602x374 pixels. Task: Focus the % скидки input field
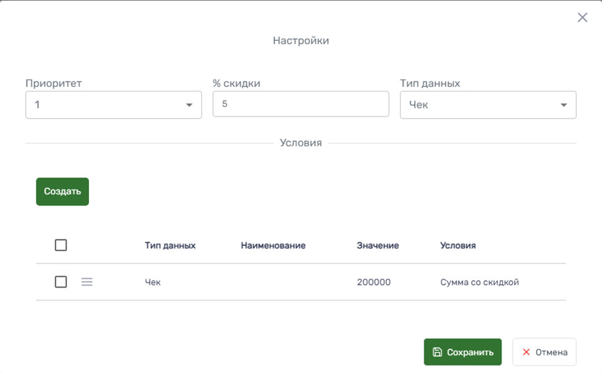[300, 104]
